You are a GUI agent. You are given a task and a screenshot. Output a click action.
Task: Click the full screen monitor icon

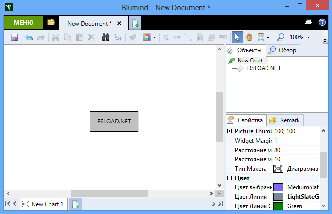click(x=308, y=22)
